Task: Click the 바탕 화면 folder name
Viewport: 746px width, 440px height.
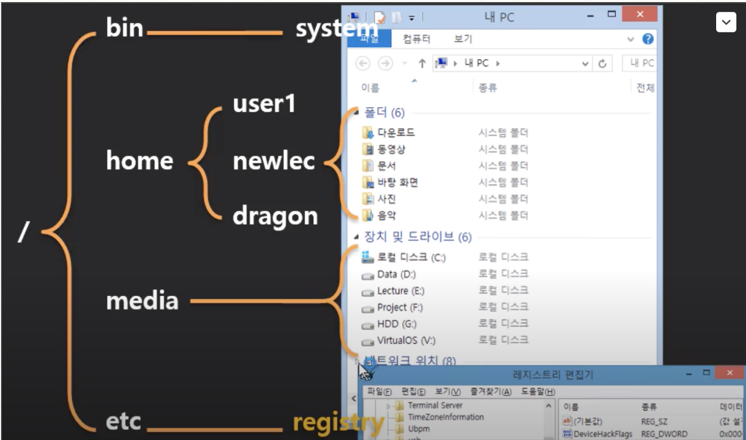Action: pyautogui.click(x=398, y=182)
